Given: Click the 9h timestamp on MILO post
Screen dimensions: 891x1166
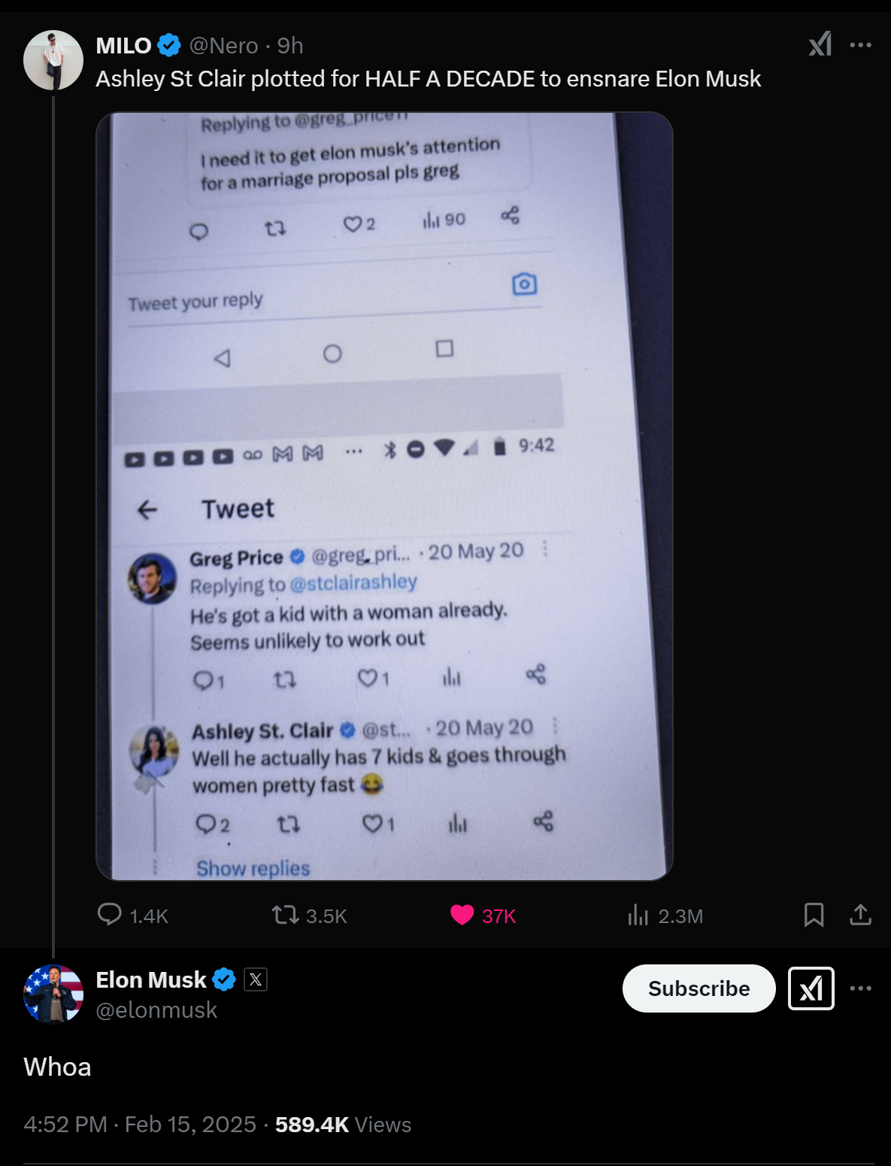Looking at the screenshot, I should pyautogui.click(x=290, y=46).
